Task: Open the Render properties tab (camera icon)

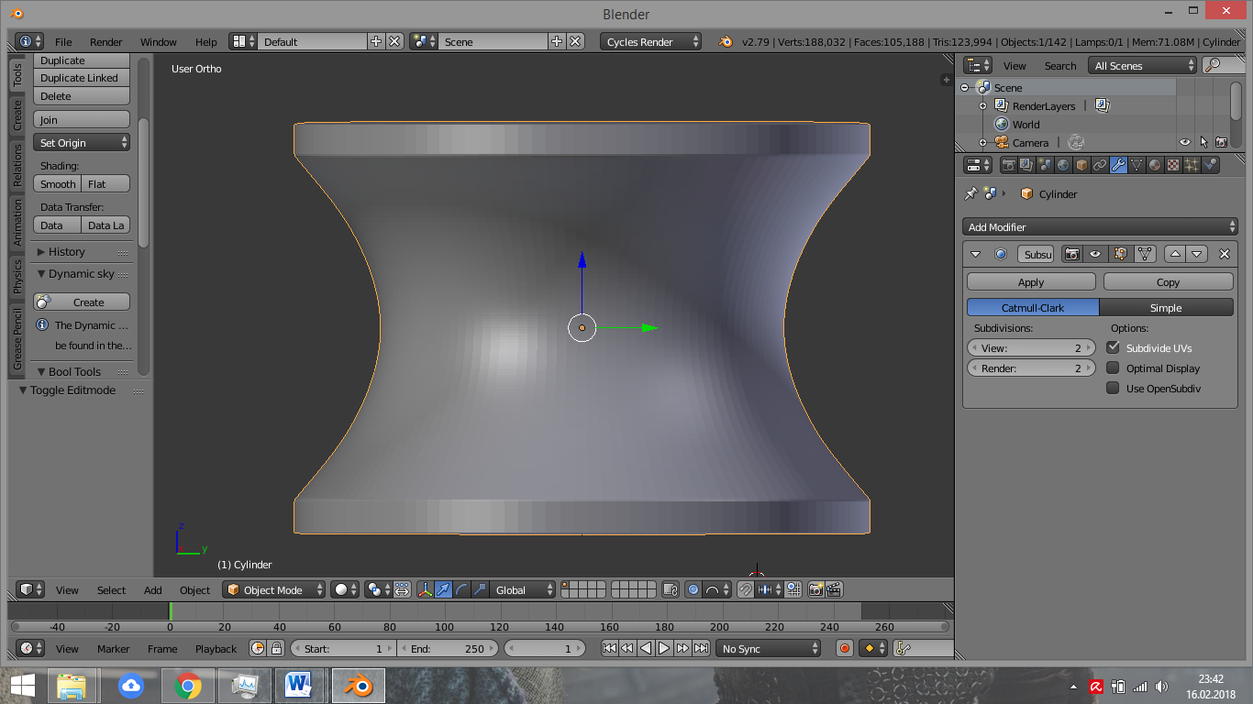Action: [x=1008, y=165]
